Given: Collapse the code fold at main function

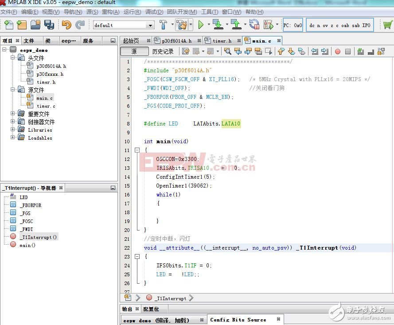Looking at the screenshot, I should (137, 150).
